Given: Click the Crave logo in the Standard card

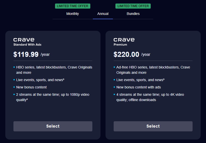Looking at the screenshot, I should coord(24,40).
